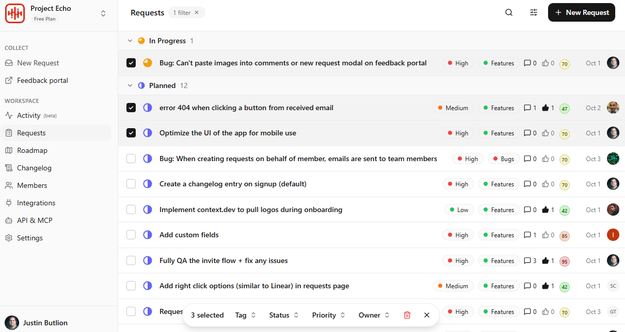Uncheck the 'Can't paste images' bug checkbox
625x332 pixels.
click(x=131, y=63)
